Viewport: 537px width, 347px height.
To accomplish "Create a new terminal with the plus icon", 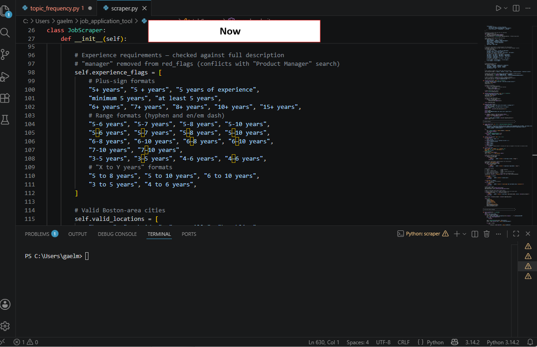I will pos(457,234).
